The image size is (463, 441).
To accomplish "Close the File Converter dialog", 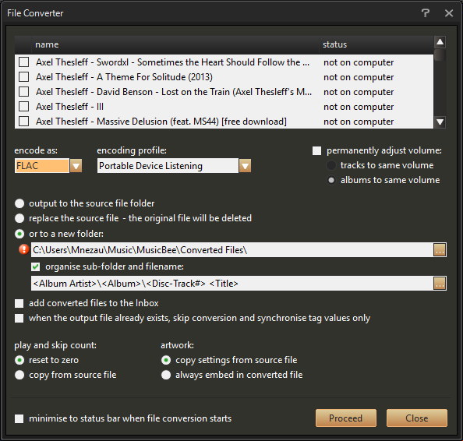I will (x=449, y=13).
